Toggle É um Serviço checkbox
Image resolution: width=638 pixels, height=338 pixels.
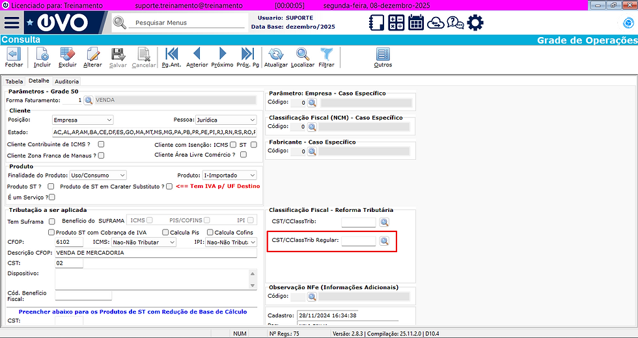pyautogui.click(x=51, y=197)
